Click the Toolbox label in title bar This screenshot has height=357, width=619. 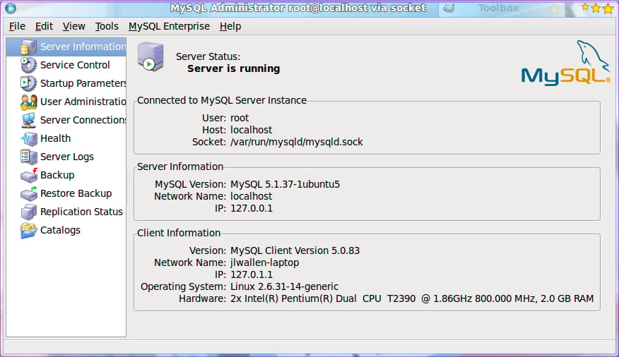point(498,8)
